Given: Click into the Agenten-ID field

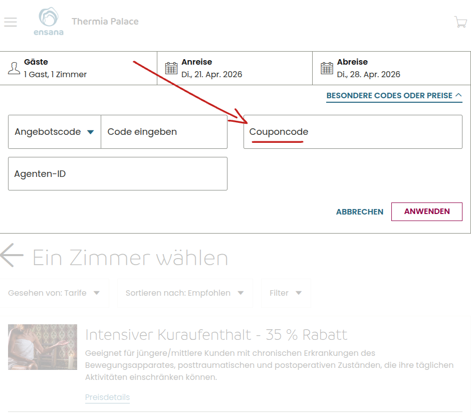Looking at the screenshot, I should [117, 174].
